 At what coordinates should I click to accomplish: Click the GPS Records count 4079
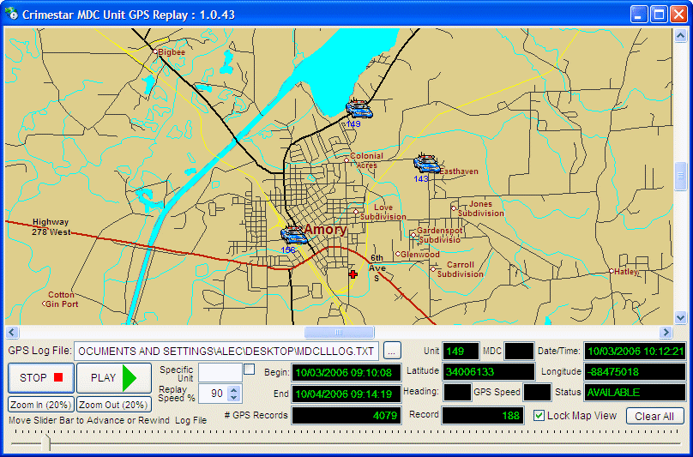click(346, 416)
